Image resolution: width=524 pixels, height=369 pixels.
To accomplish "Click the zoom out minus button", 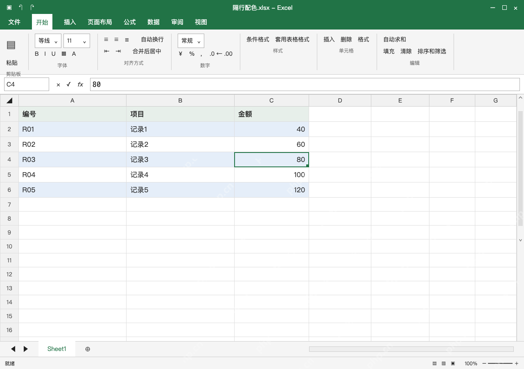I will click(x=484, y=364).
